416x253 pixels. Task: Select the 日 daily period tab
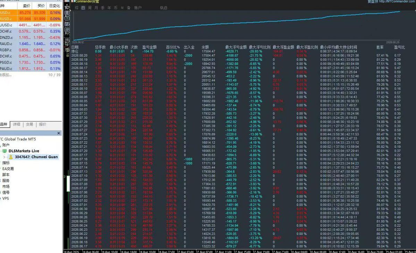(x=83, y=8)
